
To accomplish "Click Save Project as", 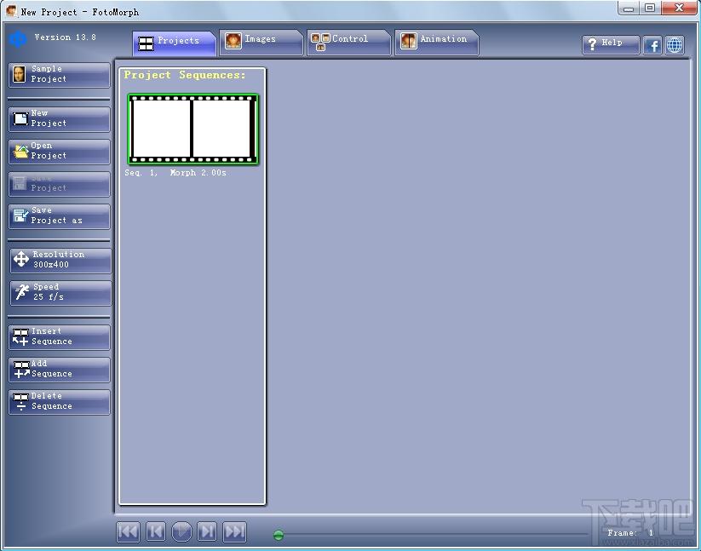I will [x=59, y=216].
